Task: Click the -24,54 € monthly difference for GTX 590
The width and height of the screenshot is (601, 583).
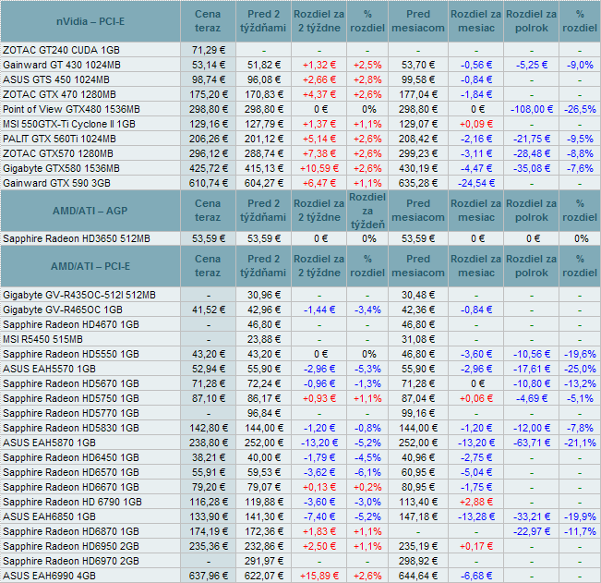Action: tap(476, 183)
